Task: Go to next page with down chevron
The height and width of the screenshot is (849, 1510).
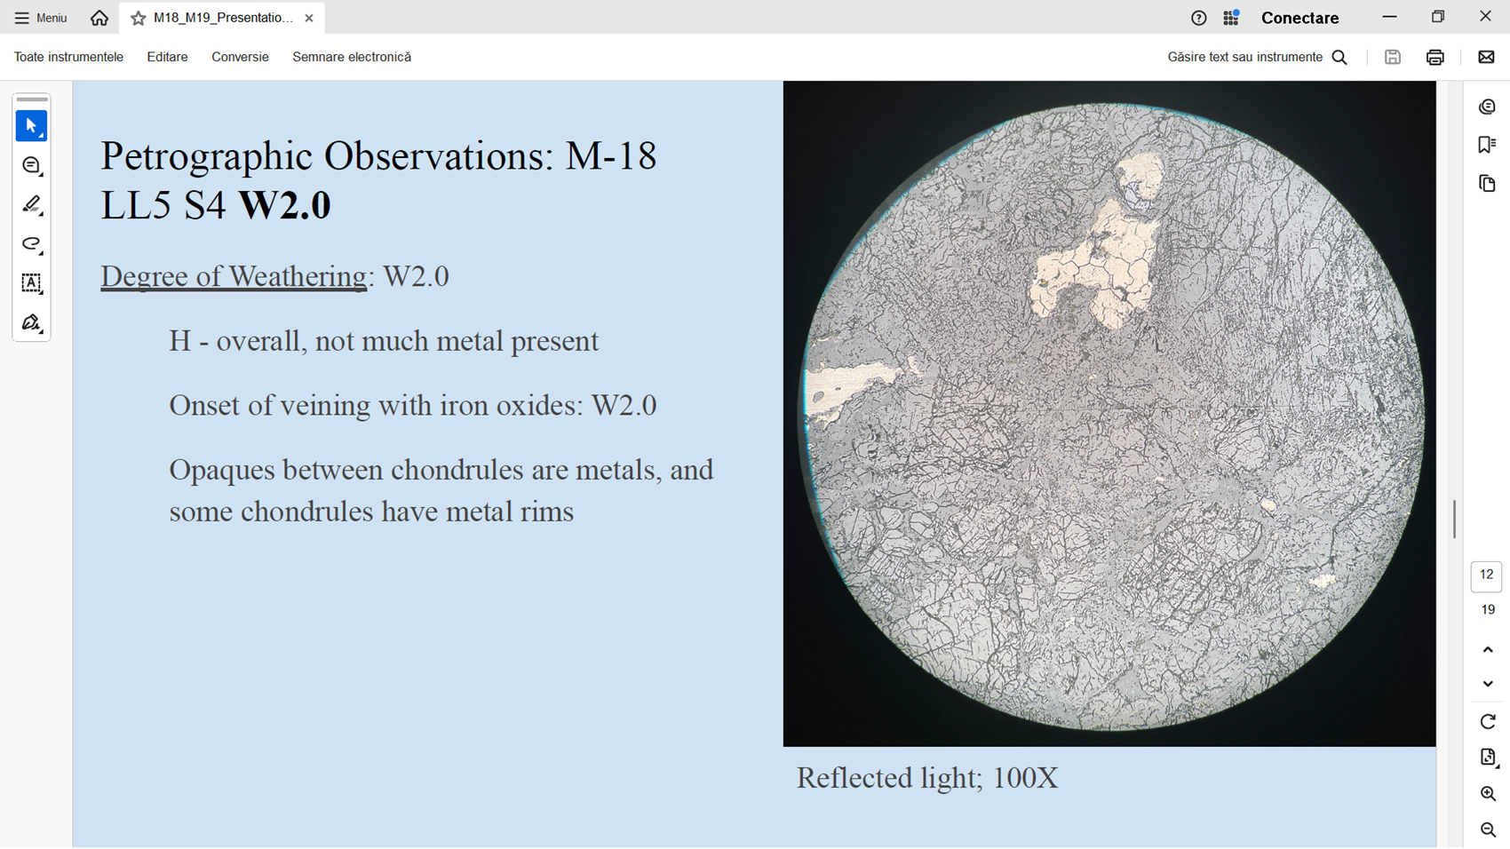Action: coord(1488,684)
